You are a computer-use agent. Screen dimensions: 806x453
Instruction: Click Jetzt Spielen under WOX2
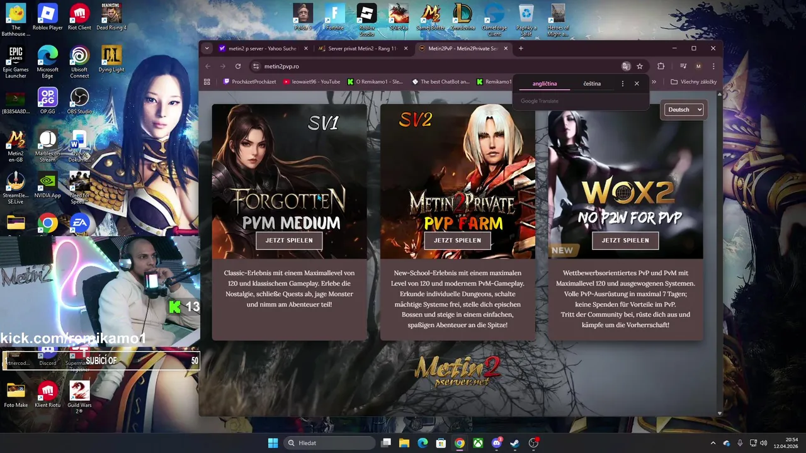pos(625,240)
